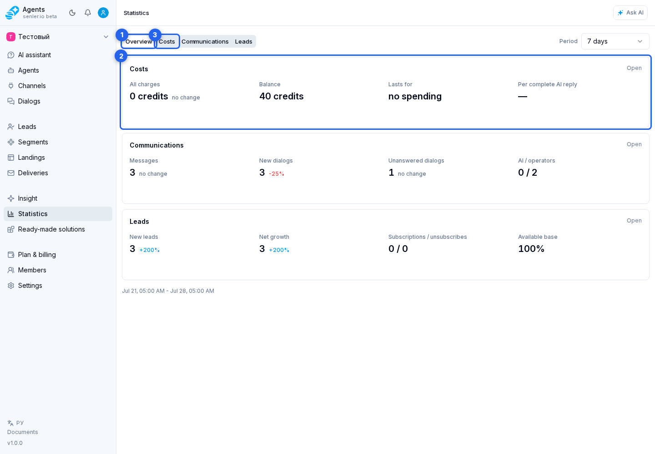The width and height of the screenshot is (655, 454).
Task: Click the Ask AI button
Action: tap(630, 13)
